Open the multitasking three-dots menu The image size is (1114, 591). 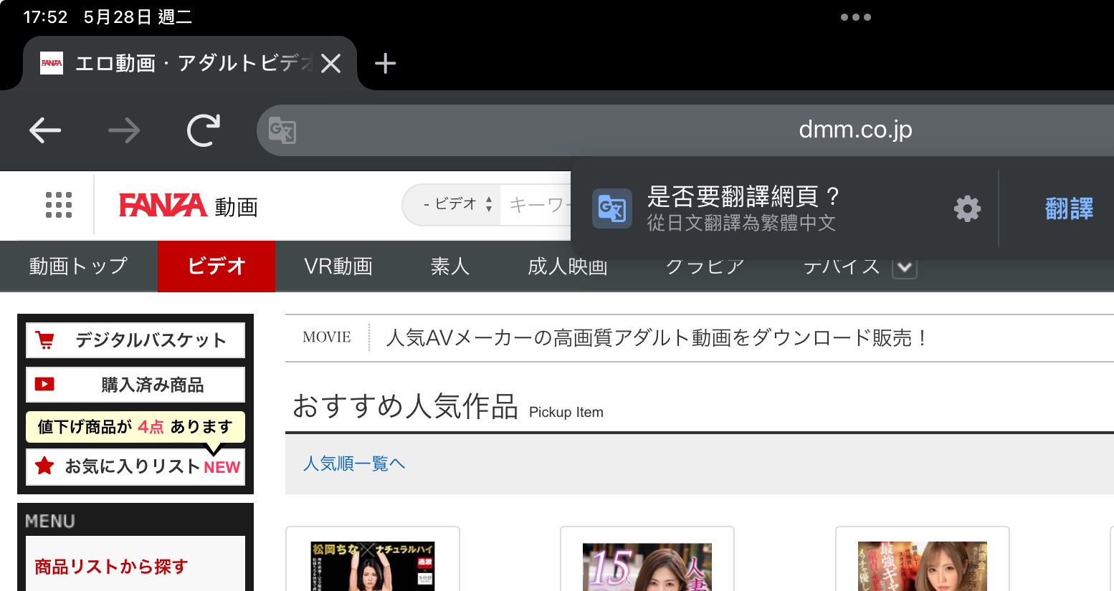(856, 17)
